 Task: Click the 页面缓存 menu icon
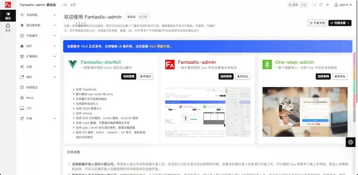pos(22,36)
